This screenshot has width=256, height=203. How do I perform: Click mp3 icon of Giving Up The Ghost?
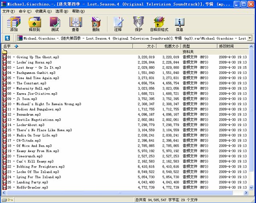point(5,57)
